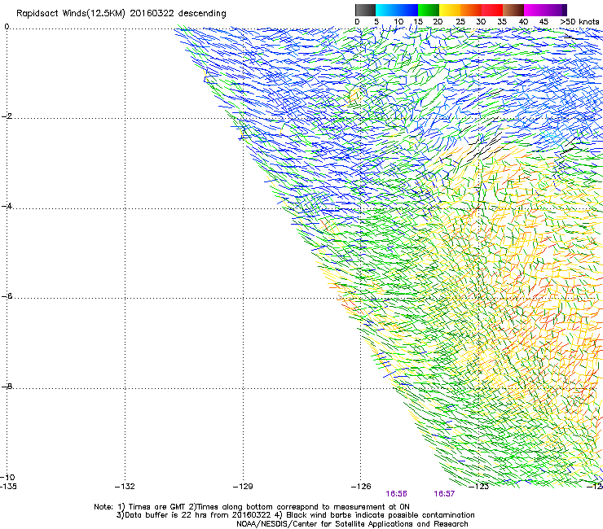Click the '-132' longitude axis label
Image resolution: width=603 pixels, height=529 pixels.
pos(125,487)
